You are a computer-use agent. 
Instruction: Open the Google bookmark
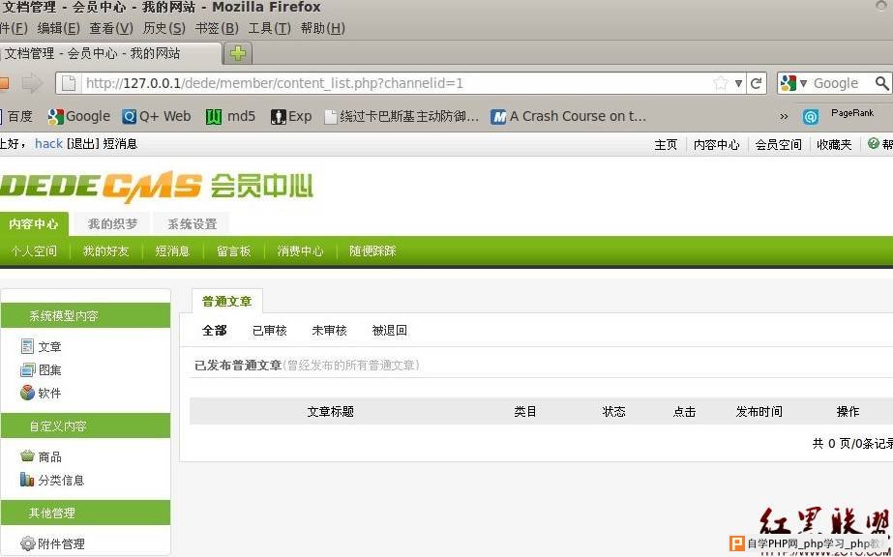[79, 117]
